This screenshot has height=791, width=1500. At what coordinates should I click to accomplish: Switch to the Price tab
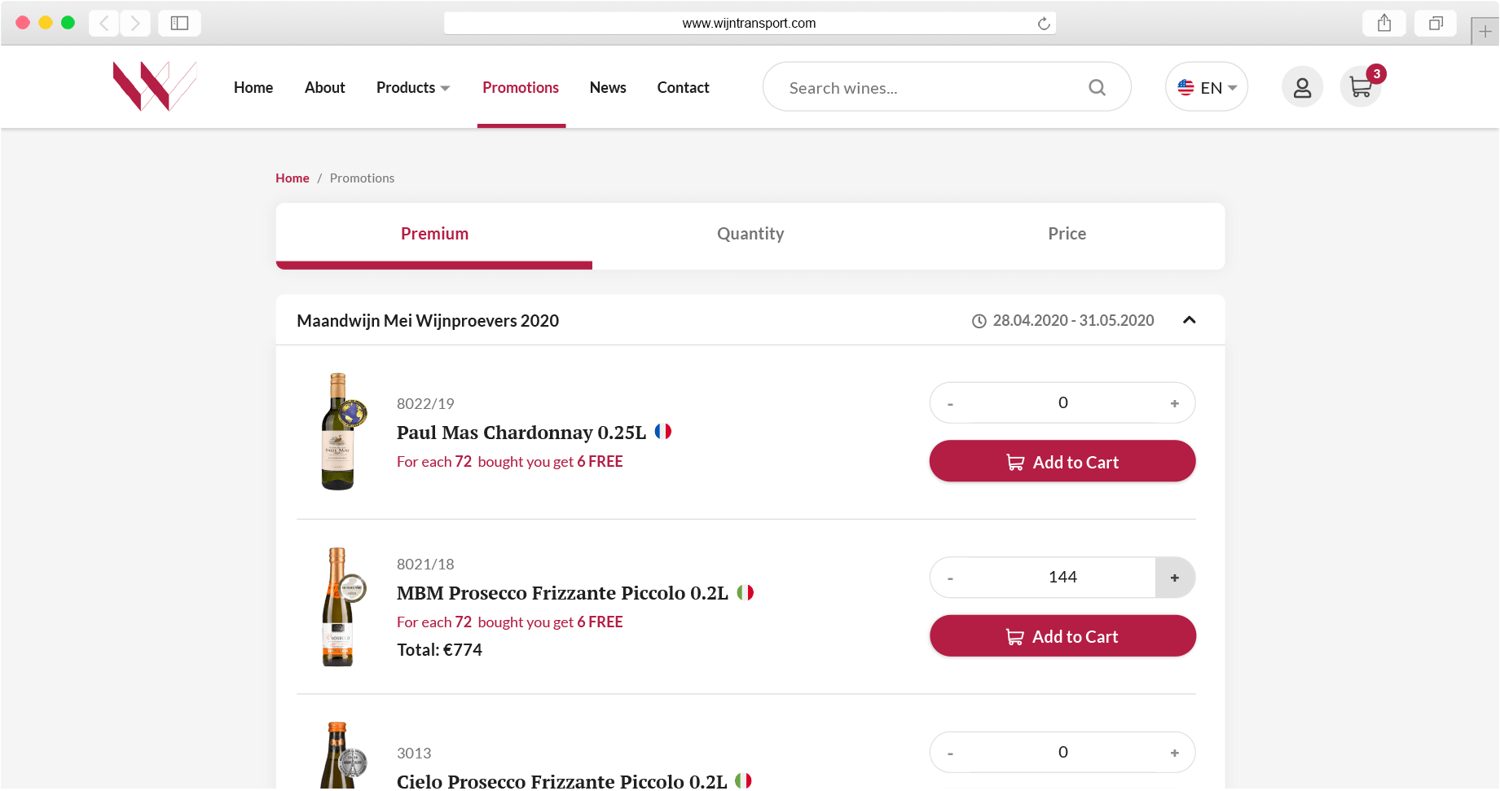pyautogui.click(x=1067, y=234)
